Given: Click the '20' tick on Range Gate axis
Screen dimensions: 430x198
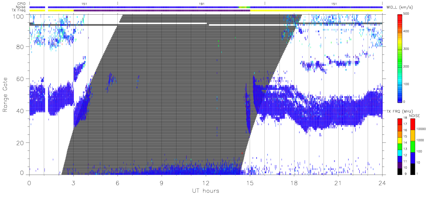Looking at the screenshot, I should (20, 143).
